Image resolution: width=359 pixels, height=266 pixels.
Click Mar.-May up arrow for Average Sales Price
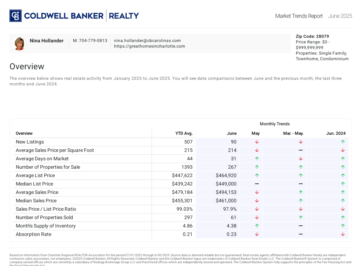(x=300, y=192)
